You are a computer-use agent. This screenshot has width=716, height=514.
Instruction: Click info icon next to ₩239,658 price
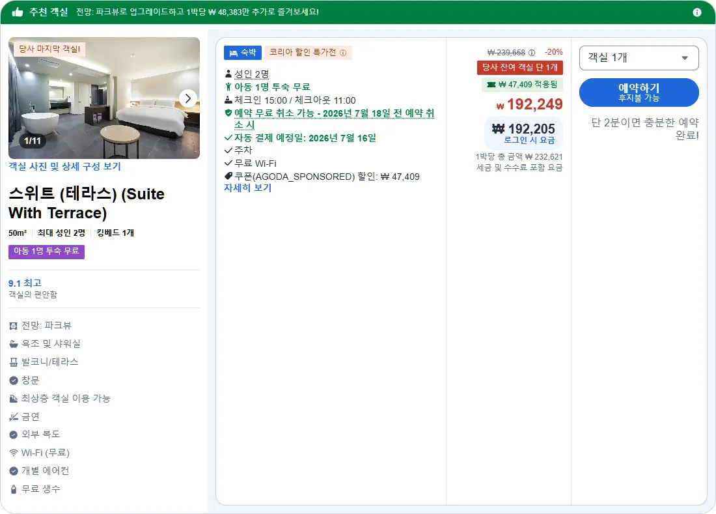pos(532,53)
